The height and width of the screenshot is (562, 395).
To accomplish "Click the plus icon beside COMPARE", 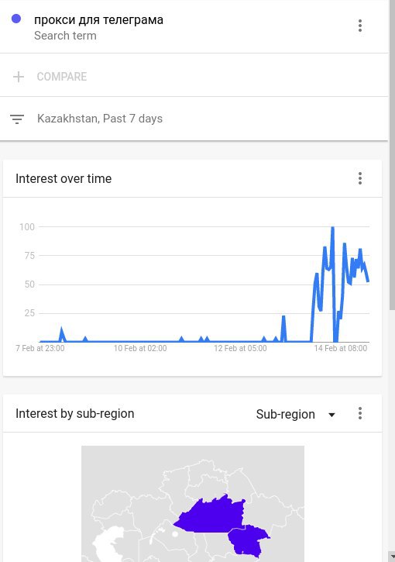I will (19, 77).
